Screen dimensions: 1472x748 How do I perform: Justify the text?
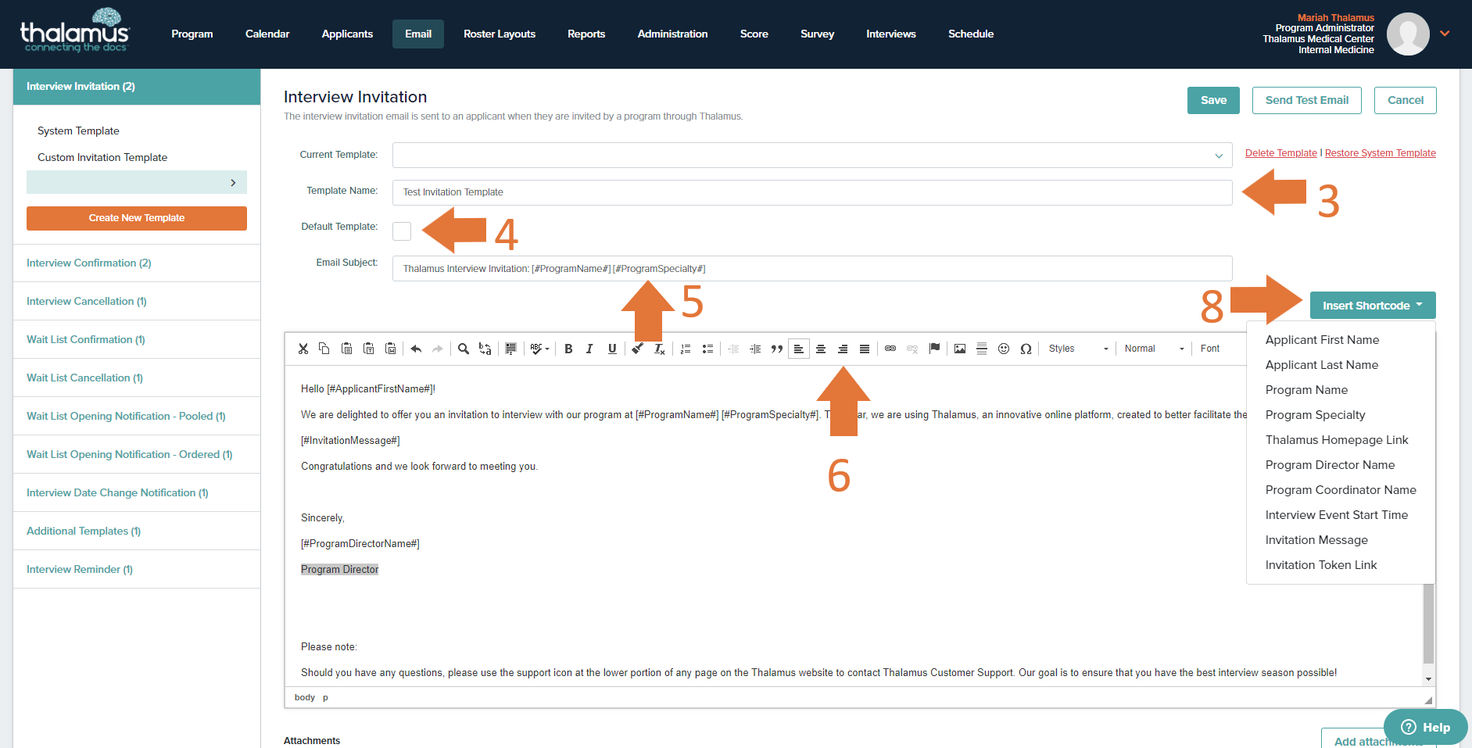point(865,349)
